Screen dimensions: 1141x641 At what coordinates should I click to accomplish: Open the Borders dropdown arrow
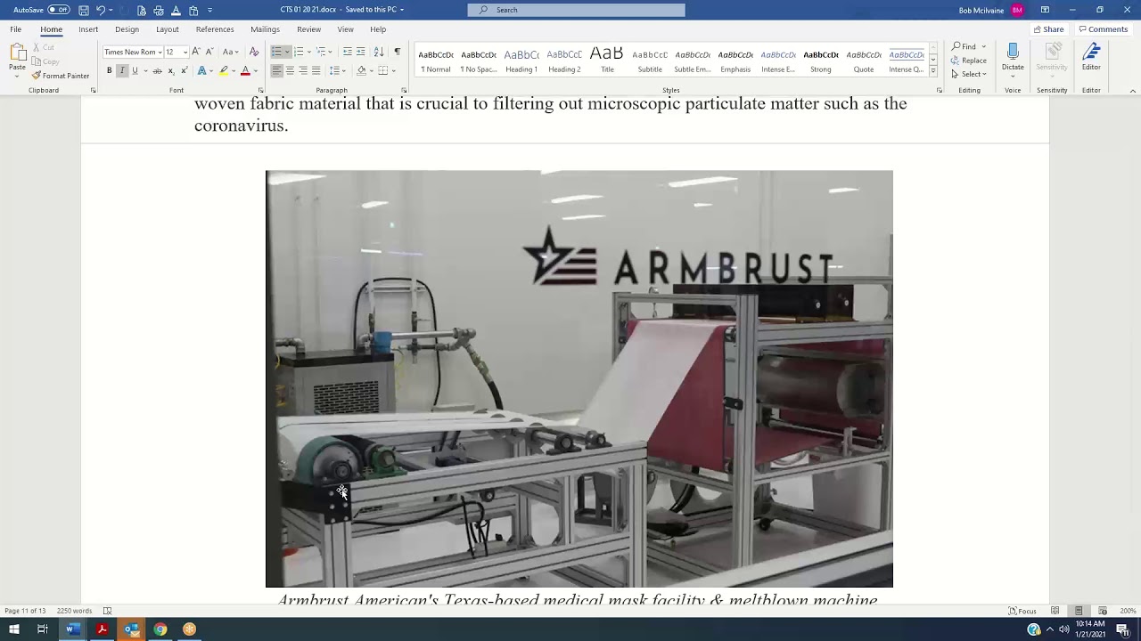tap(394, 70)
